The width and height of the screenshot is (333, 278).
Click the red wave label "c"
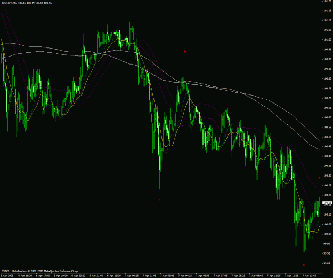pyautogui.click(x=304, y=265)
